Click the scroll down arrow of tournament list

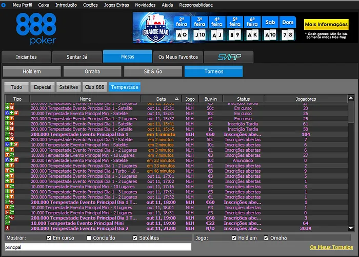pos(351,228)
